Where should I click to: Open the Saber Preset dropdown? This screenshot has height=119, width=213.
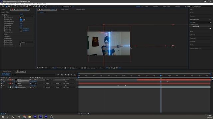(x=27, y=16)
